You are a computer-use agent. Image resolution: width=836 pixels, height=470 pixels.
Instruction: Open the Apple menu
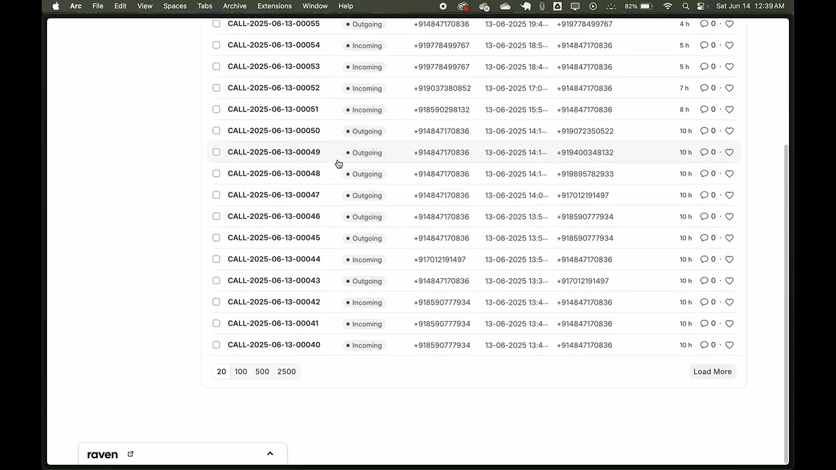pyautogui.click(x=56, y=6)
